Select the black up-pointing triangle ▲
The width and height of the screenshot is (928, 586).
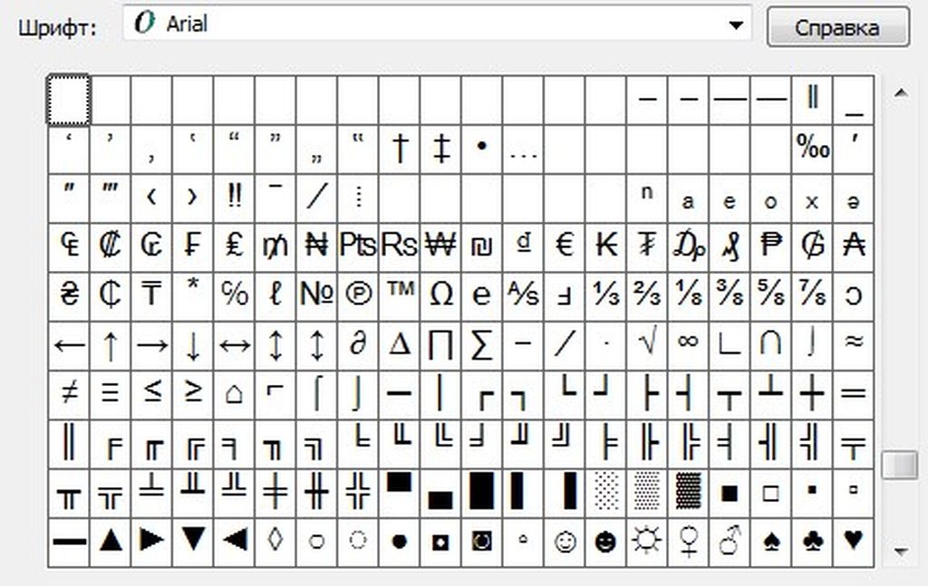click(x=110, y=542)
